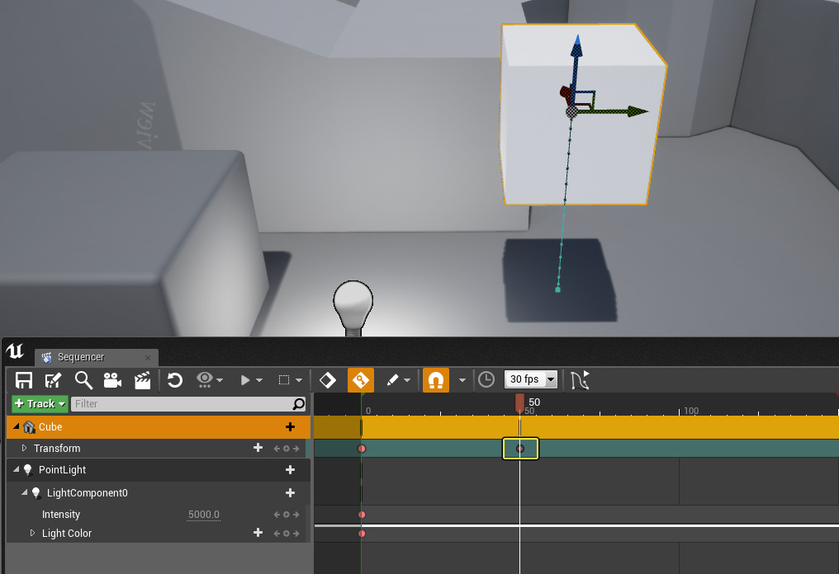Collapse the LightComponent0 group
839x574 pixels.
(24, 492)
